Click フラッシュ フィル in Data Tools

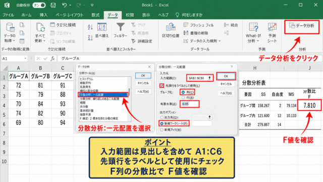pos(198,25)
